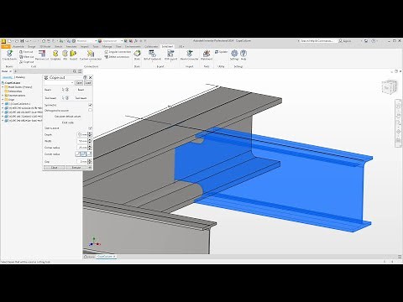Click the Beam Converter tool

[189, 55]
